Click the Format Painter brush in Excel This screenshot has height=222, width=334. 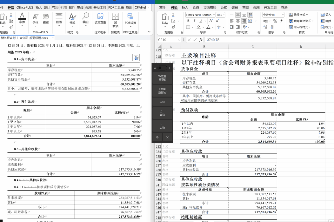173,27
